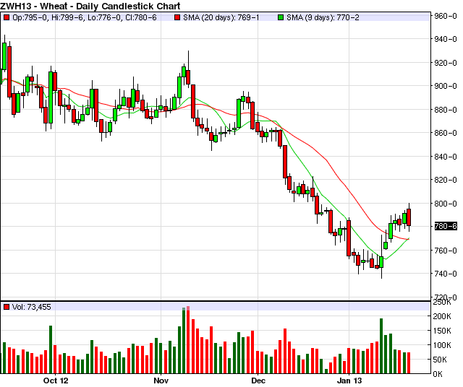
Task: Click the 820-0 price axis label
Action: click(446, 180)
